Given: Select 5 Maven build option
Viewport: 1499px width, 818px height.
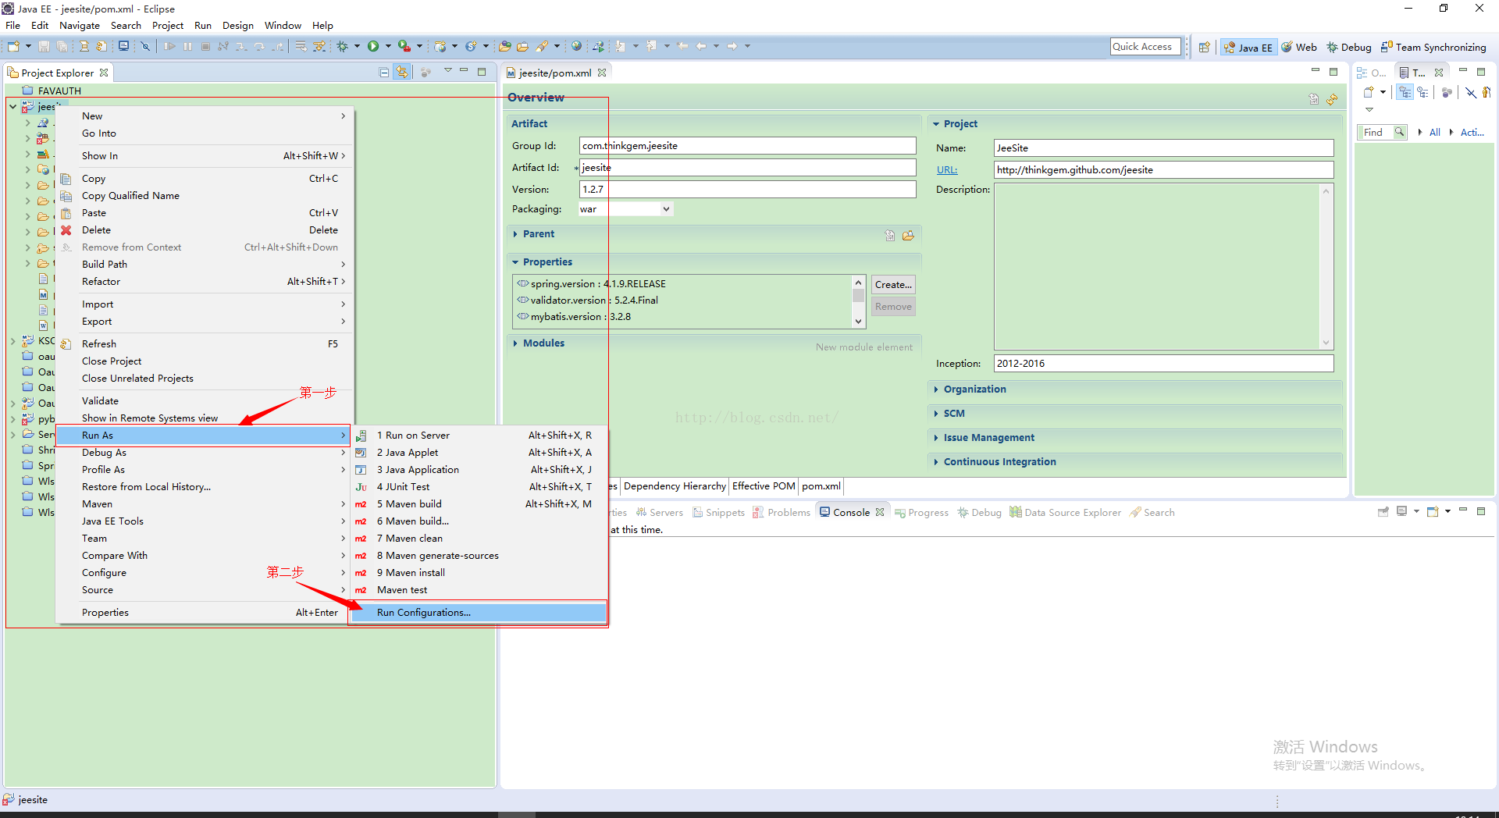Looking at the screenshot, I should (x=479, y=504).
